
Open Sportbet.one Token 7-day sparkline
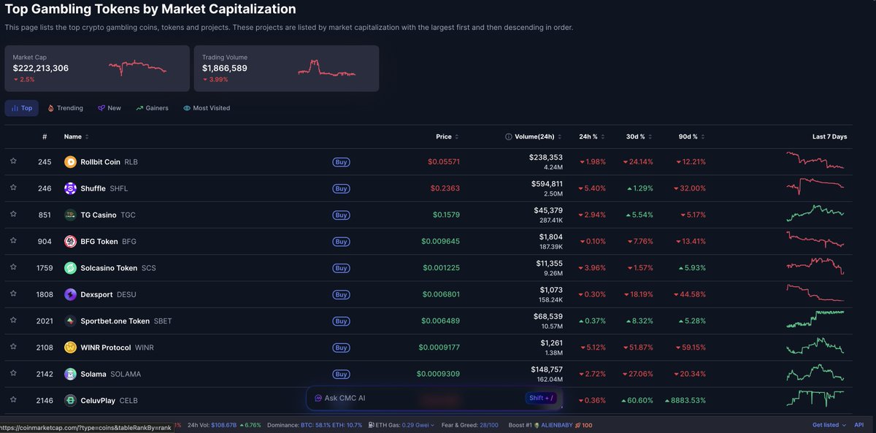click(x=815, y=319)
